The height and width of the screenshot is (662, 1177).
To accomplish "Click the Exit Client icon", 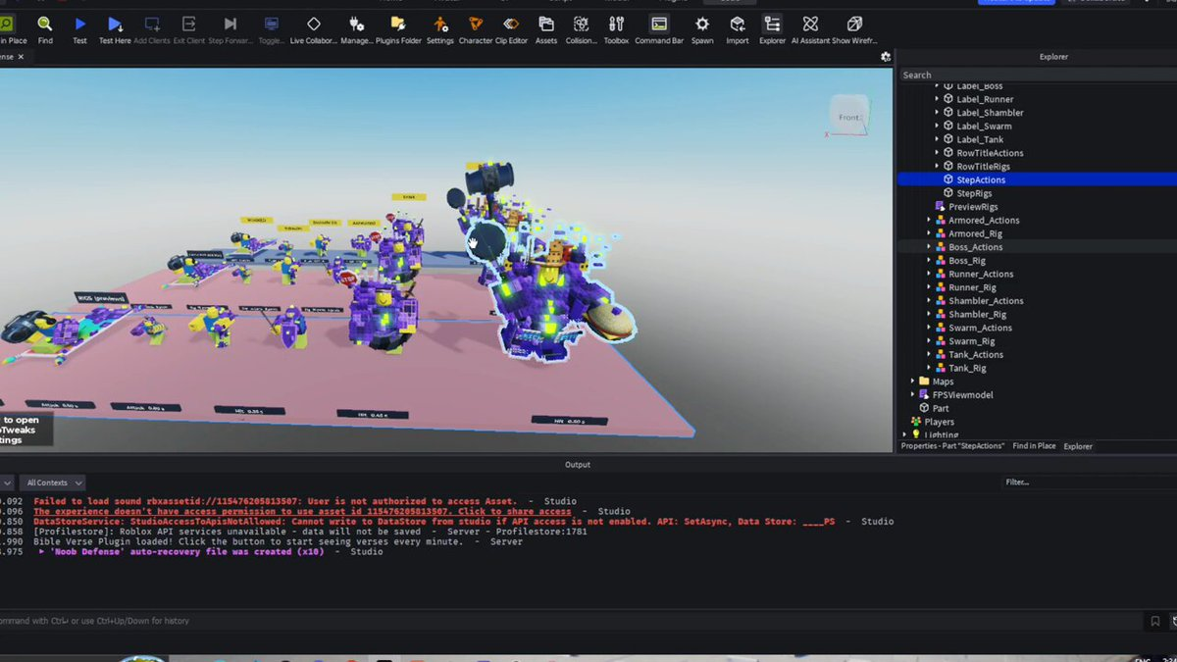I will pos(188,24).
